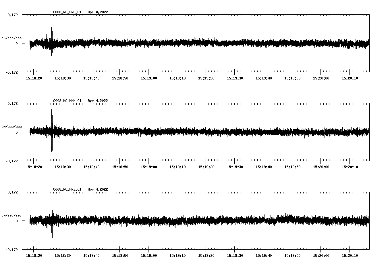The width and height of the screenshot is (390, 266).
Task: Click the cm/sec/sec unit label on HNN plot
Action: pyautogui.click(x=12, y=127)
